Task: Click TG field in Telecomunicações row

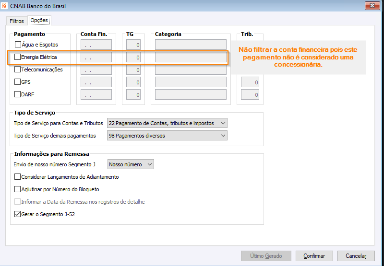Action: (x=133, y=69)
